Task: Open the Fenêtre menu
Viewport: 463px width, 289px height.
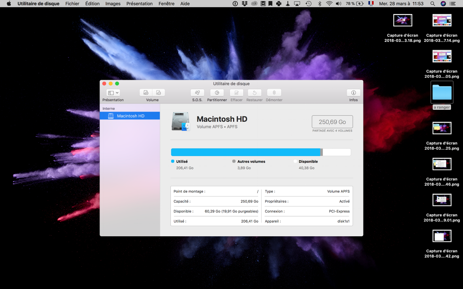Action: pyautogui.click(x=167, y=4)
